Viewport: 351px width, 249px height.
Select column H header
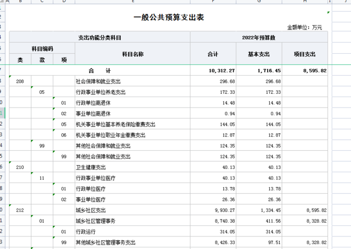pos(305,3)
